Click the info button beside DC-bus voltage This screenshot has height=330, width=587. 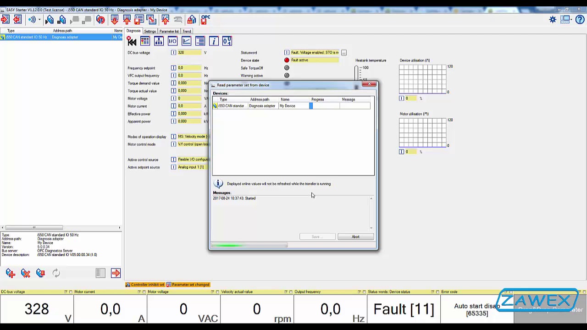(173, 53)
